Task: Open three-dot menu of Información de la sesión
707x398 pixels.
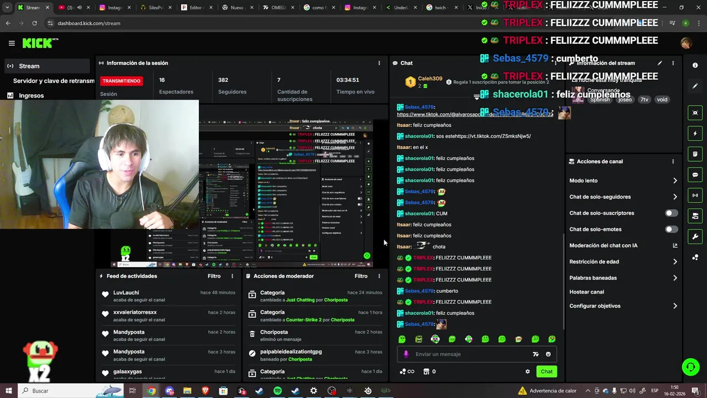Action: (379, 63)
